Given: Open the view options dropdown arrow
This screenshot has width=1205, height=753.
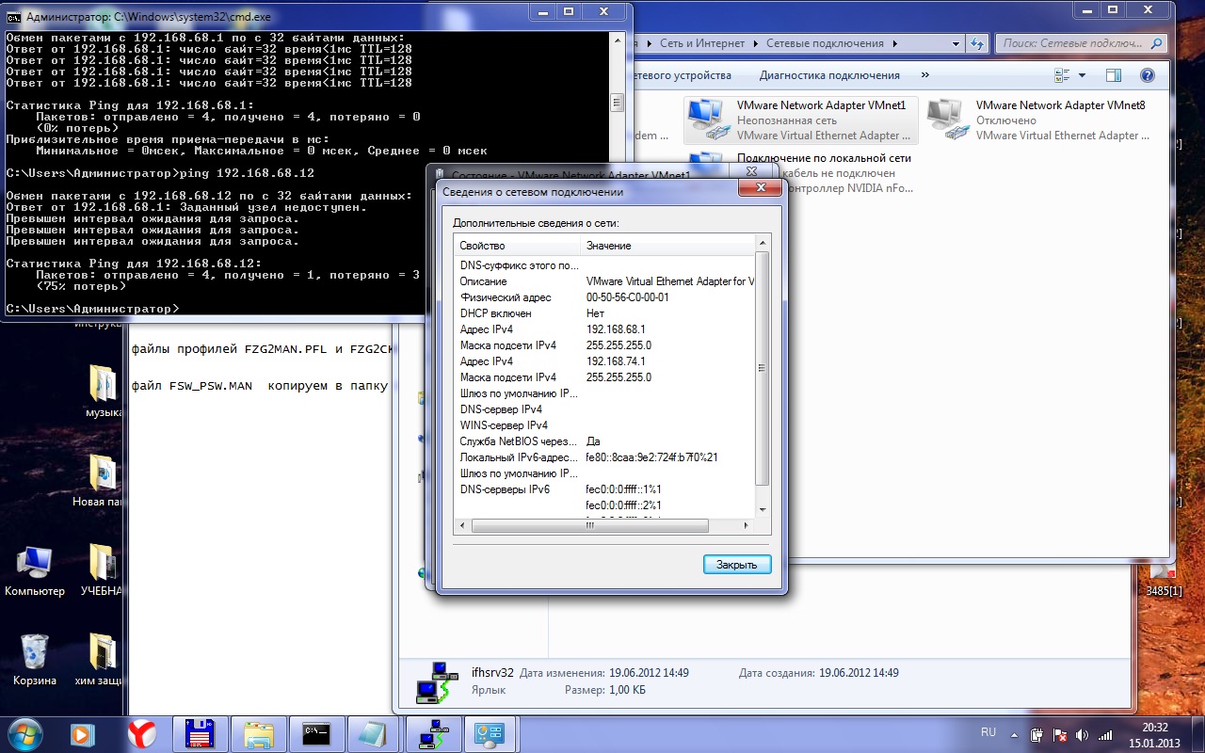Looking at the screenshot, I should [x=1082, y=75].
